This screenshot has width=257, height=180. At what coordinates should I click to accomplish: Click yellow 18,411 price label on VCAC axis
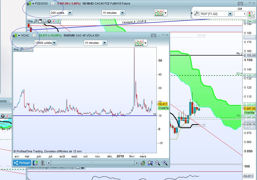click(163, 104)
